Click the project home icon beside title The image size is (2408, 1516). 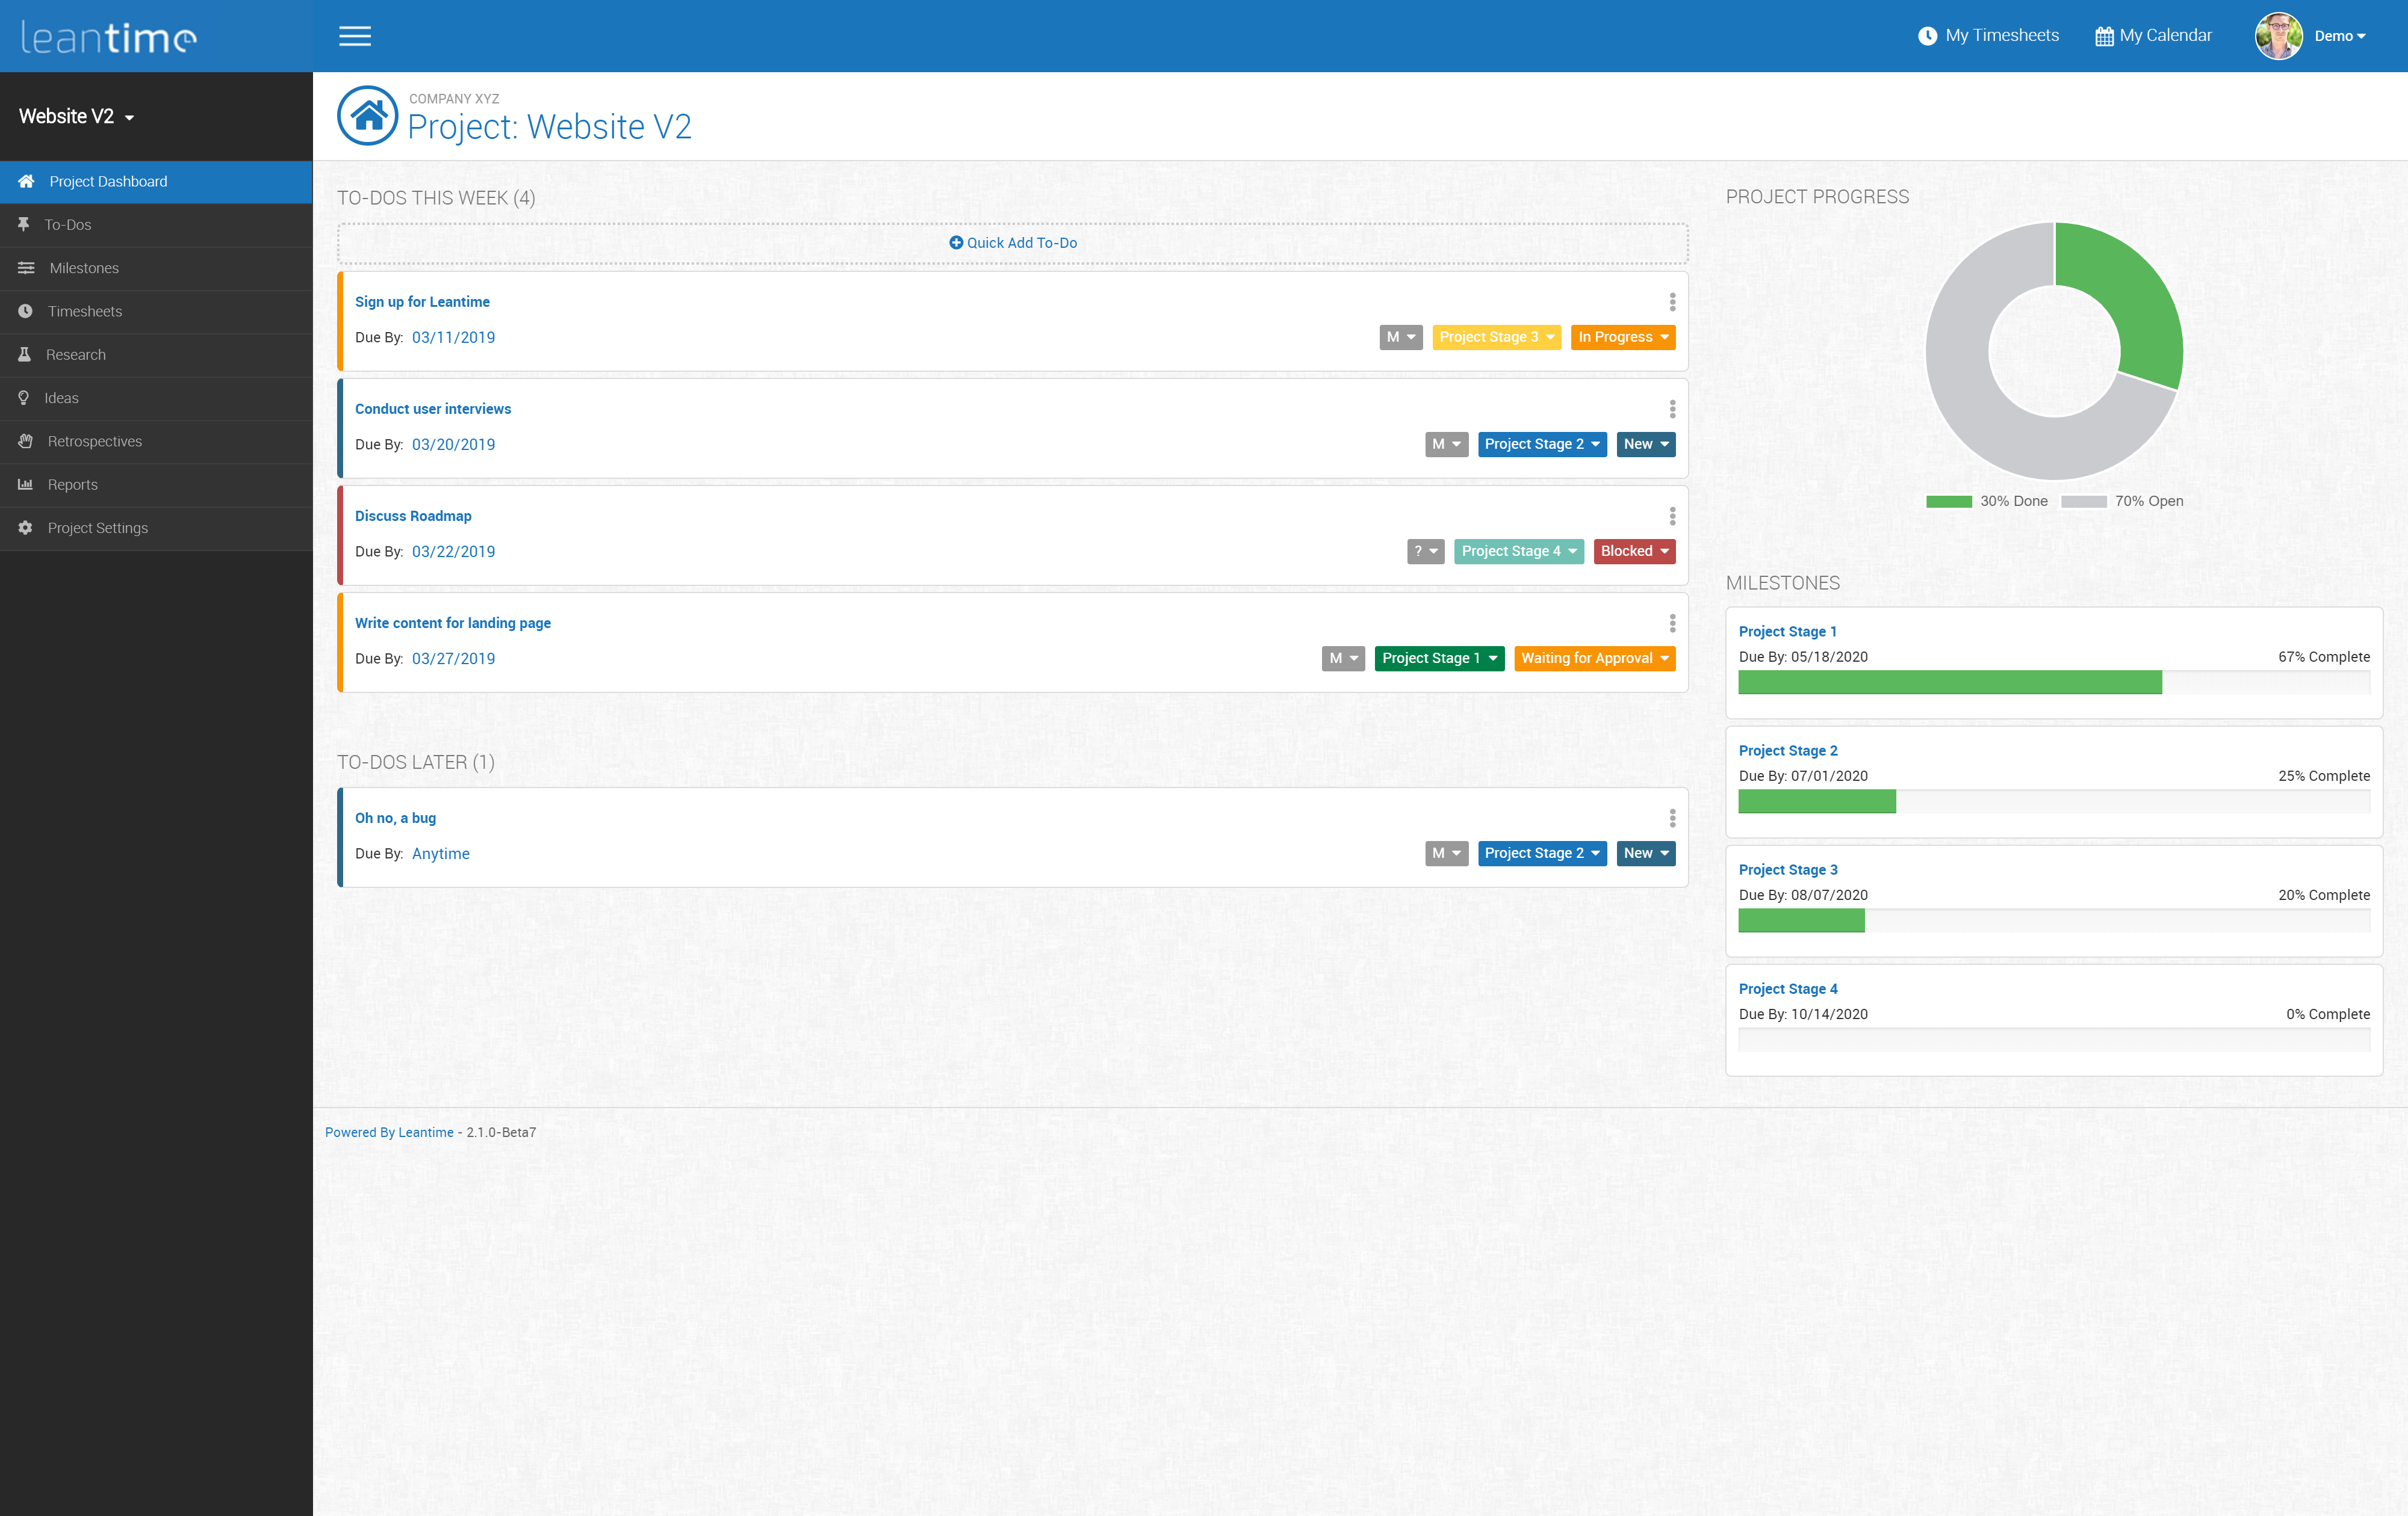click(x=368, y=116)
